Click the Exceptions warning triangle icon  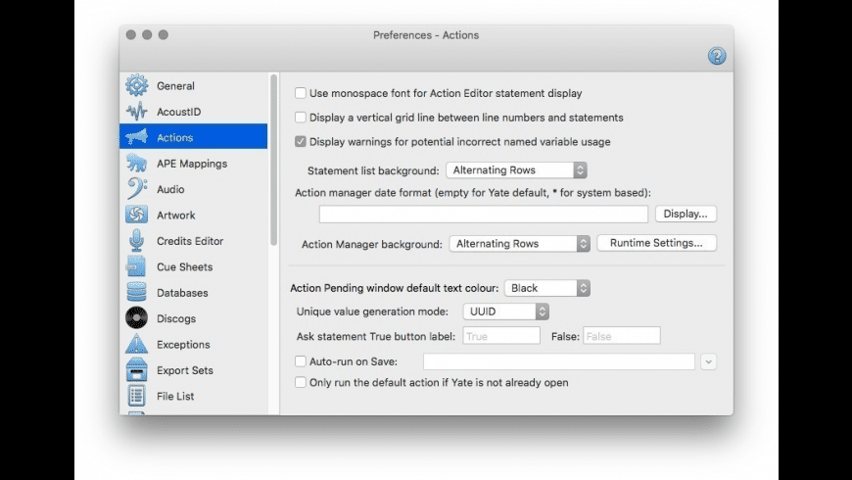click(136, 344)
